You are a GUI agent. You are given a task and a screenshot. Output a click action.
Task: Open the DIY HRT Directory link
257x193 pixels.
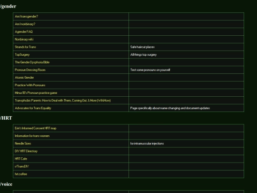coord(26,151)
